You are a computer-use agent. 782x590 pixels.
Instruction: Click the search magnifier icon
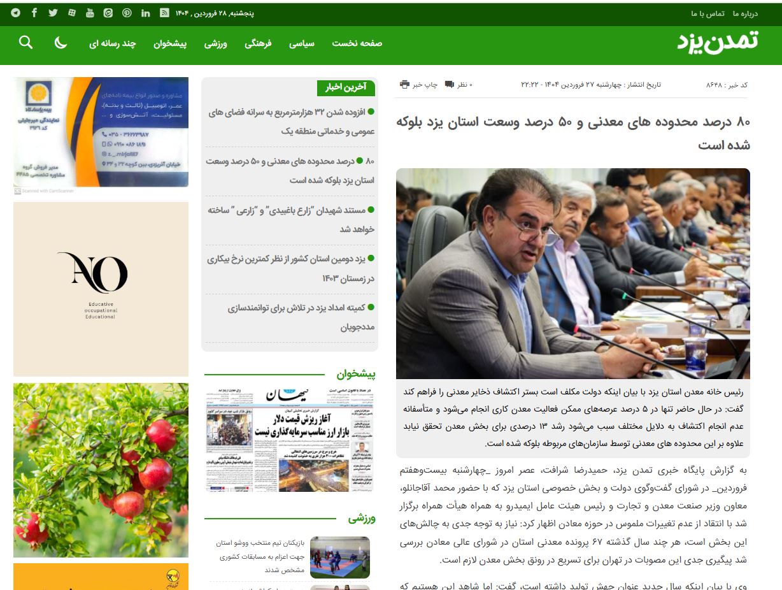tap(25, 42)
